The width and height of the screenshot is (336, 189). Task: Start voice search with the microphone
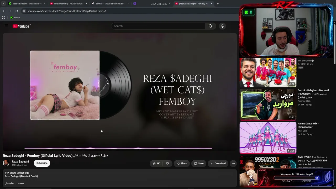222,26
